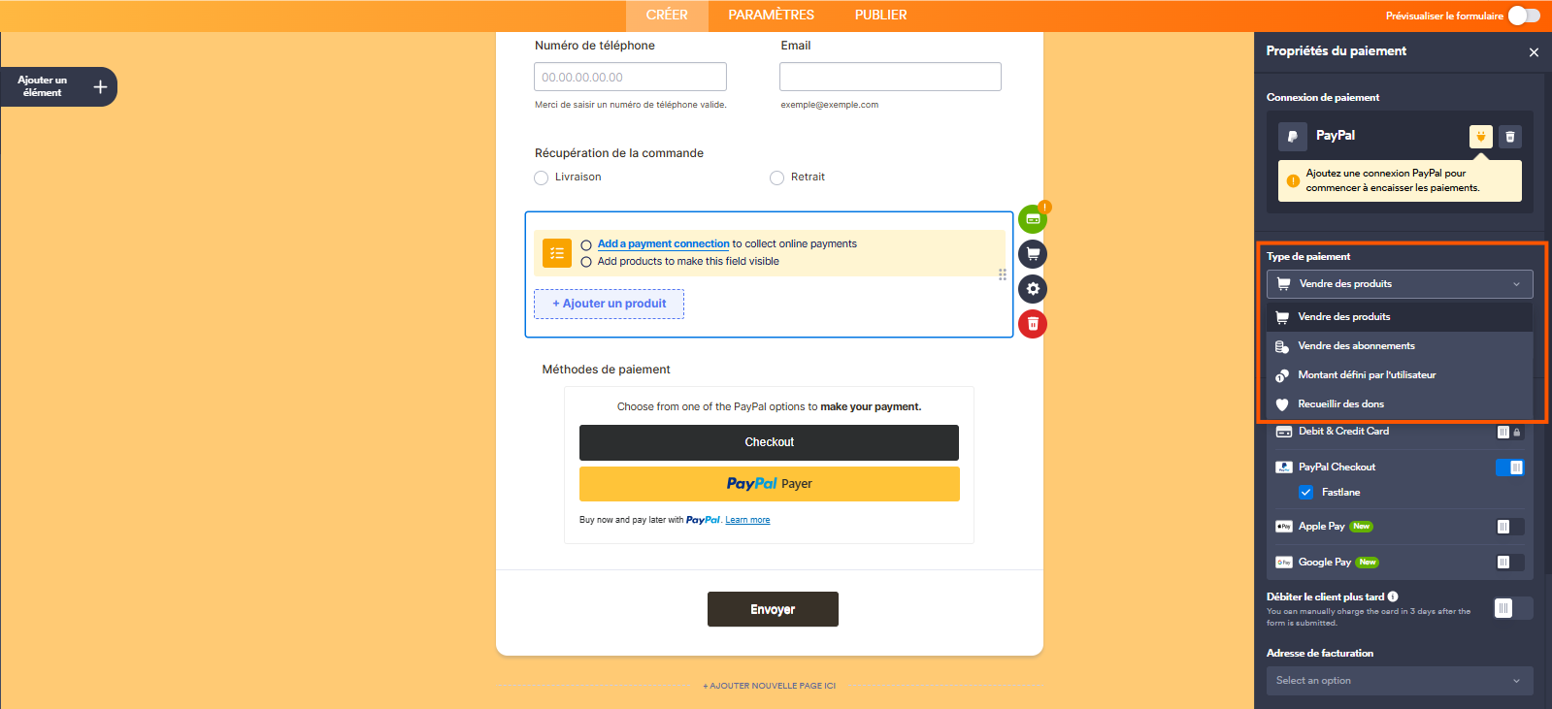Toggle Débiter le client plus tard switch
The height and width of the screenshot is (709, 1552).
tap(1512, 608)
